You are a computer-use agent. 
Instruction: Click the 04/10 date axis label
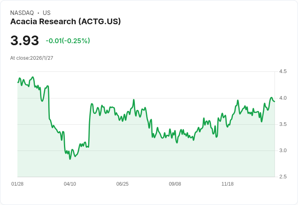[x=70, y=184]
